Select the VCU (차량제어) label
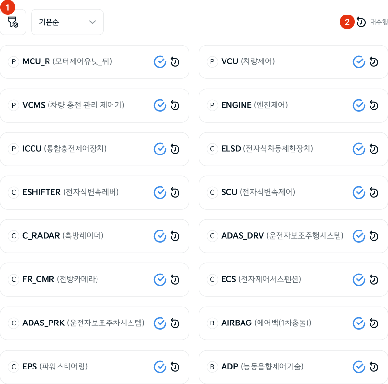388x384 pixels. [x=248, y=61]
